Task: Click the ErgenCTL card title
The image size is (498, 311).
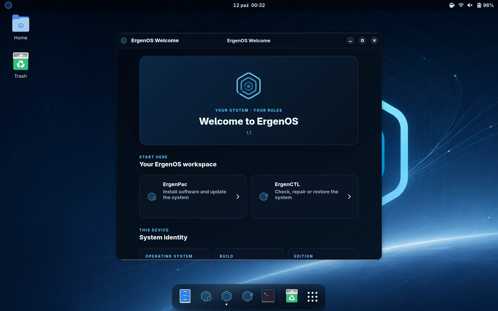Action: 287,184
